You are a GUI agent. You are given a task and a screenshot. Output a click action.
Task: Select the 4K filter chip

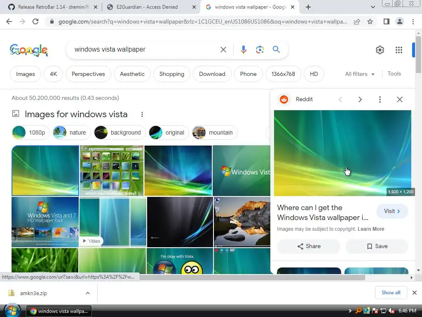(53, 74)
